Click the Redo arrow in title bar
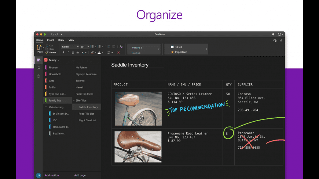 [57, 34]
